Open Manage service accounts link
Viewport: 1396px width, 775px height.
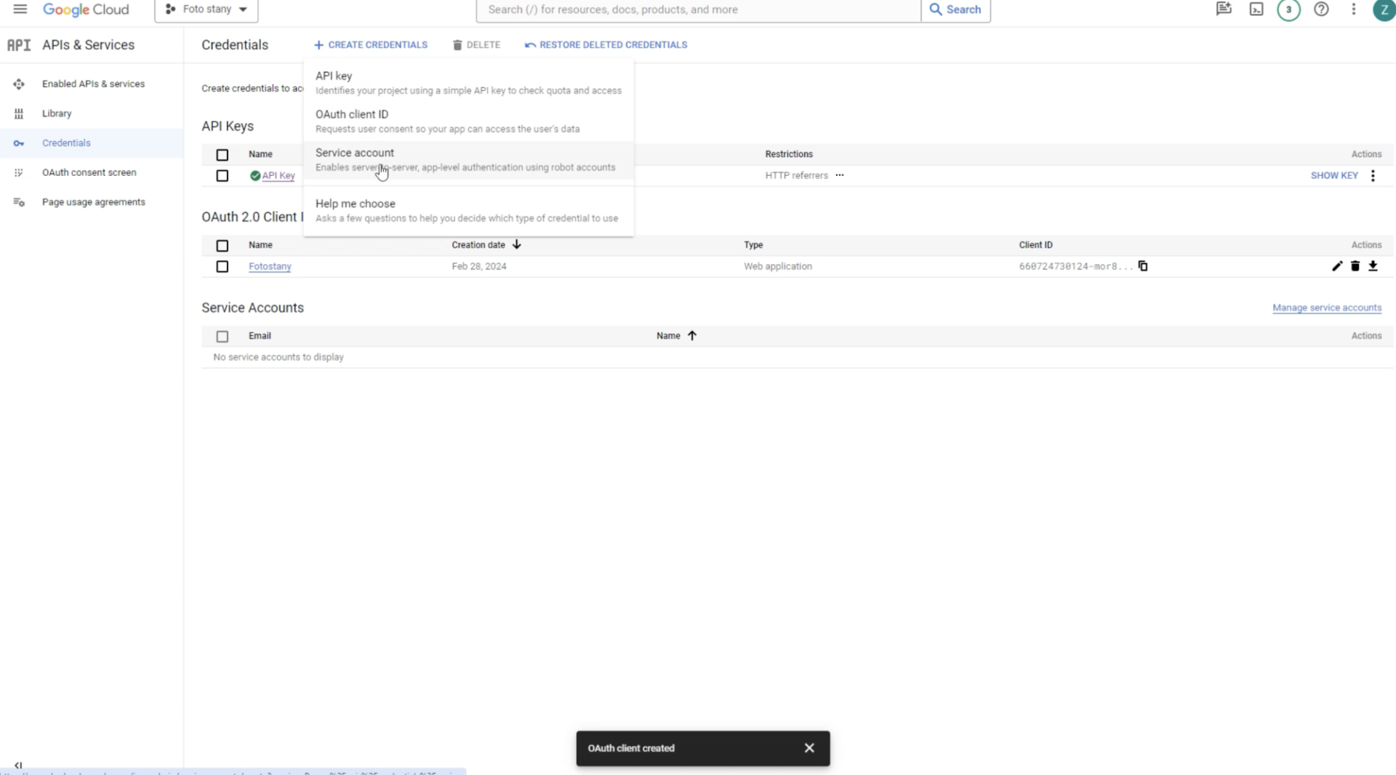tap(1327, 308)
